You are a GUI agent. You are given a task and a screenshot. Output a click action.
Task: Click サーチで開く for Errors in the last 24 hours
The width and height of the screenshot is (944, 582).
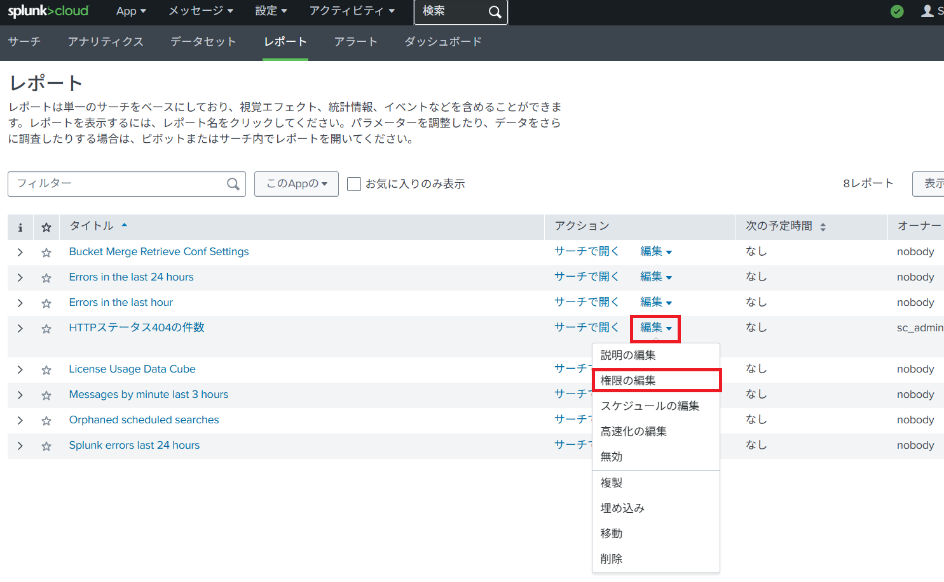[586, 277]
